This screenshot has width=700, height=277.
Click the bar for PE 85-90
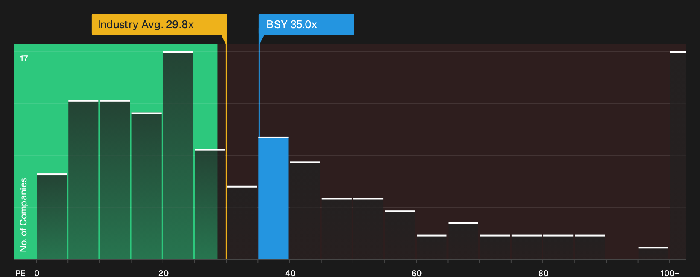(x=590, y=247)
